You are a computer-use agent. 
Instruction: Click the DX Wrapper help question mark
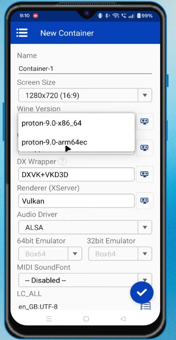(x=62, y=161)
